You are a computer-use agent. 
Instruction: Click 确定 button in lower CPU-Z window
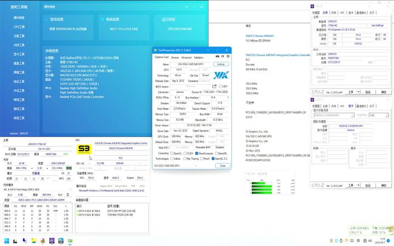coord(384,185)
